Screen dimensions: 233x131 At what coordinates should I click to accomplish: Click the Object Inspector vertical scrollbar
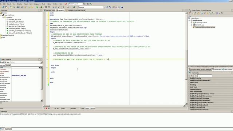point(42,84)
